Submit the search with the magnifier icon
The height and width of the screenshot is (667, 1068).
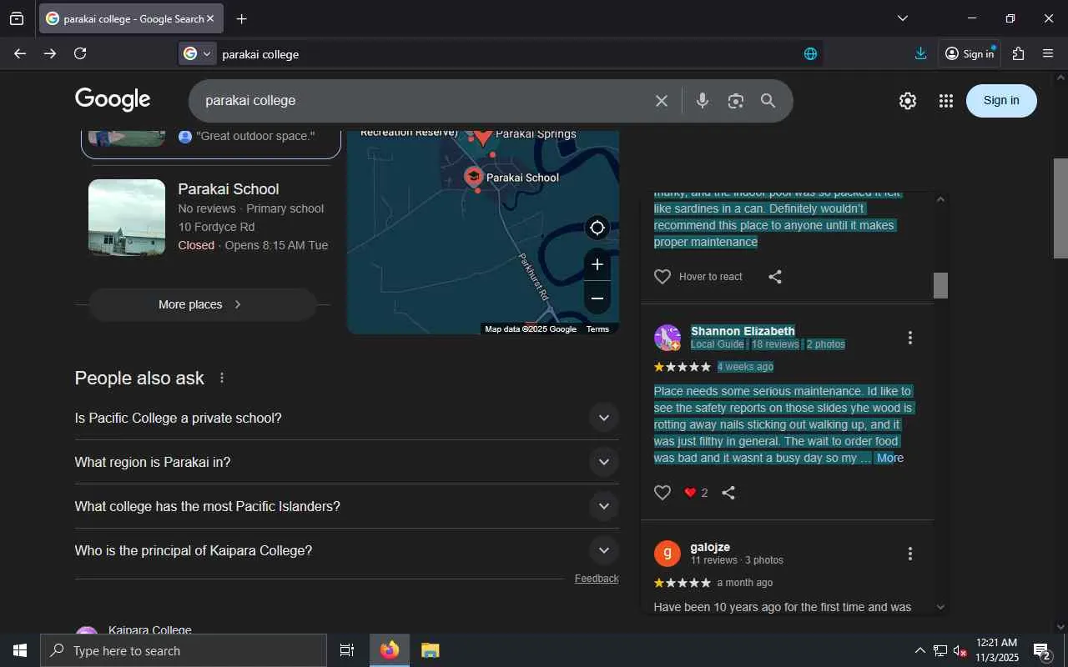point(768,101)
